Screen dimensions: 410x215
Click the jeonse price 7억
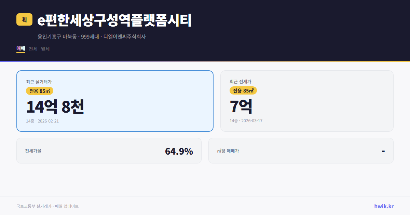[241, 106]
